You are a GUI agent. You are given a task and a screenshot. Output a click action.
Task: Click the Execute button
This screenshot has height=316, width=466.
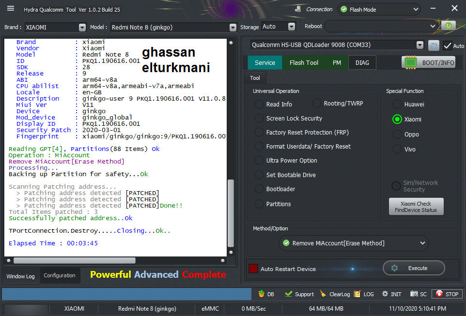click(x=414, y=268)
